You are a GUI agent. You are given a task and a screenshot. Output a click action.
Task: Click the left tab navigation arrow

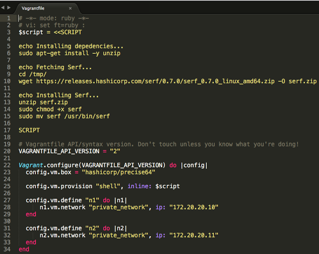click(3, 8)
